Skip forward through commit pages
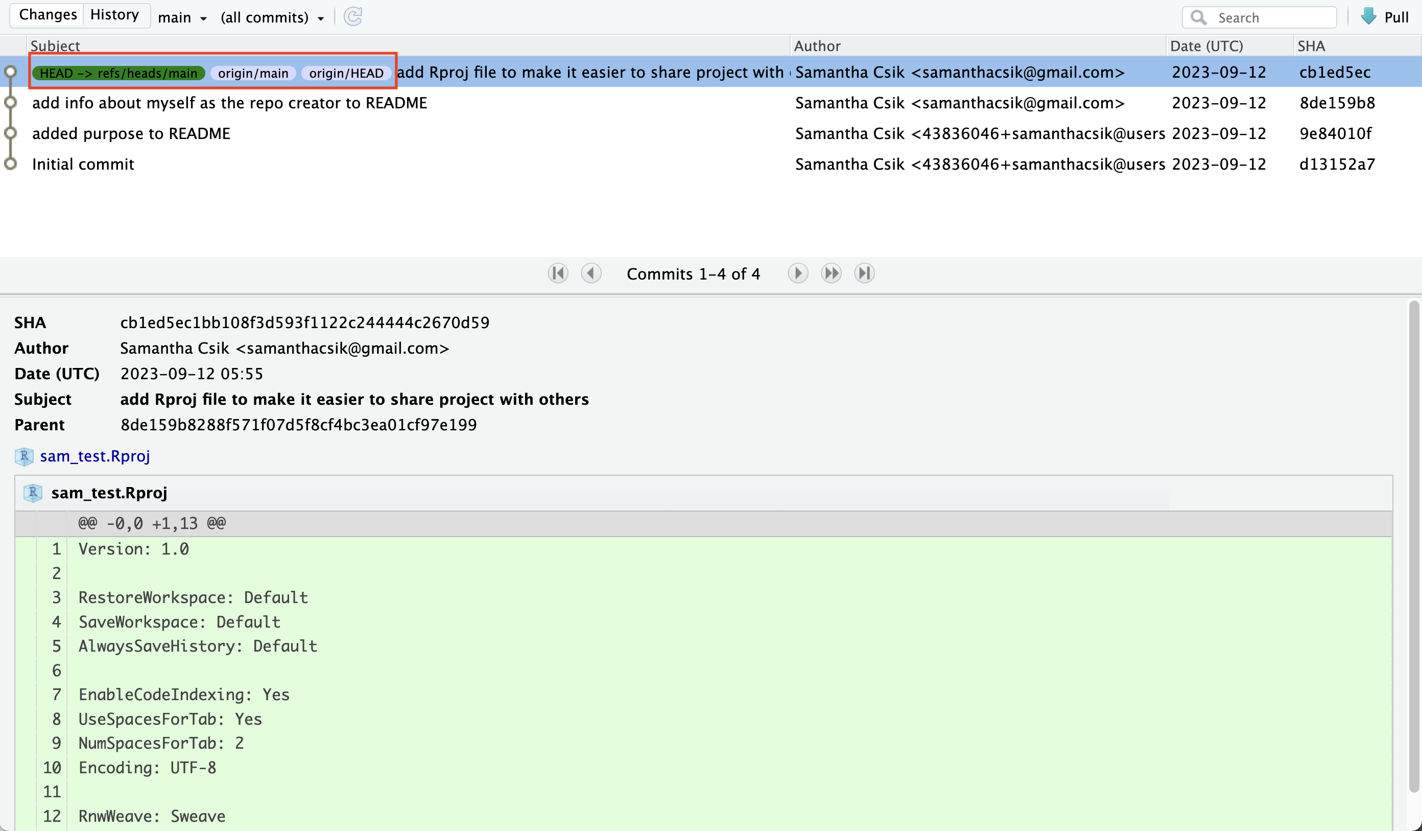The width and height of the screenshot is (1422, 831). (831, 274)
